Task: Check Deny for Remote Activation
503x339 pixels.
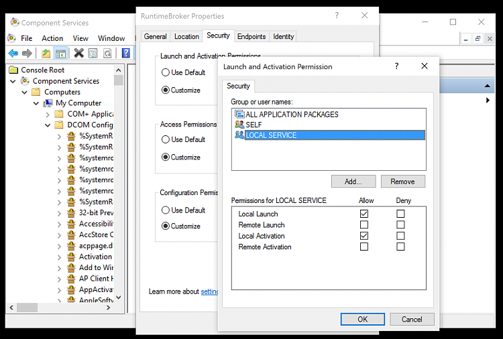Action: [400, 247]
